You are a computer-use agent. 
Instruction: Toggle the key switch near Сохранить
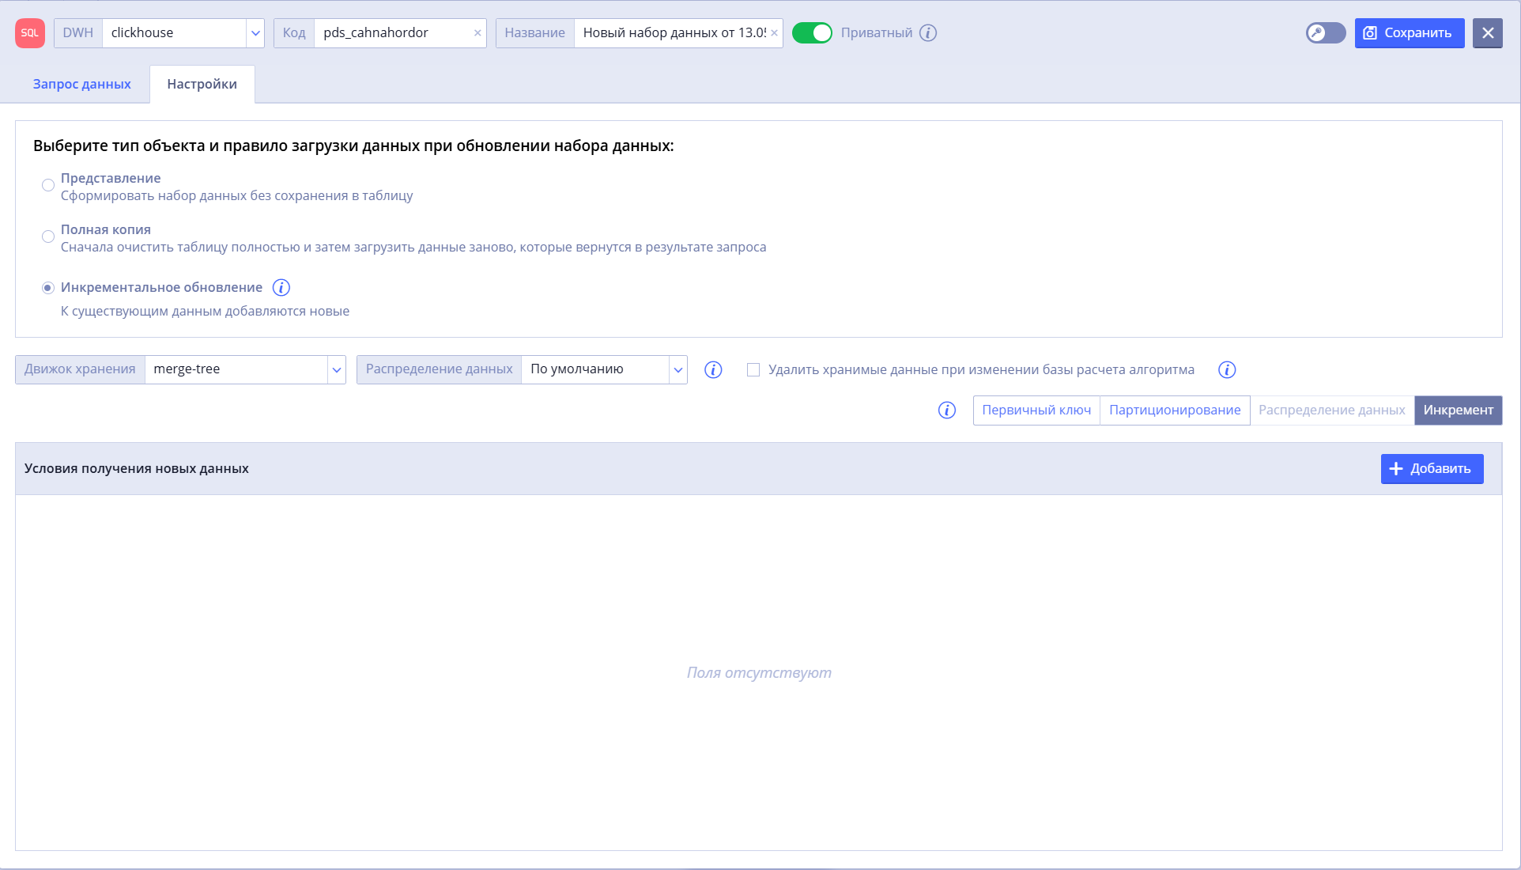(1326, 33)
